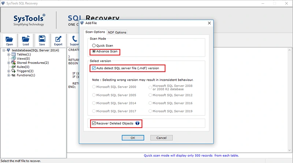The width and height of the screenshot is (293, 163).
Task: Click the Export toolbar icon
Action: pyautogui.click(x=58, y=39)
